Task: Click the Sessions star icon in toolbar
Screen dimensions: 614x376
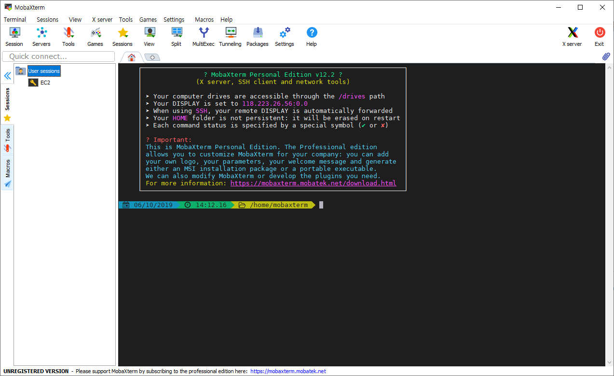Action: tap(123, 37)
